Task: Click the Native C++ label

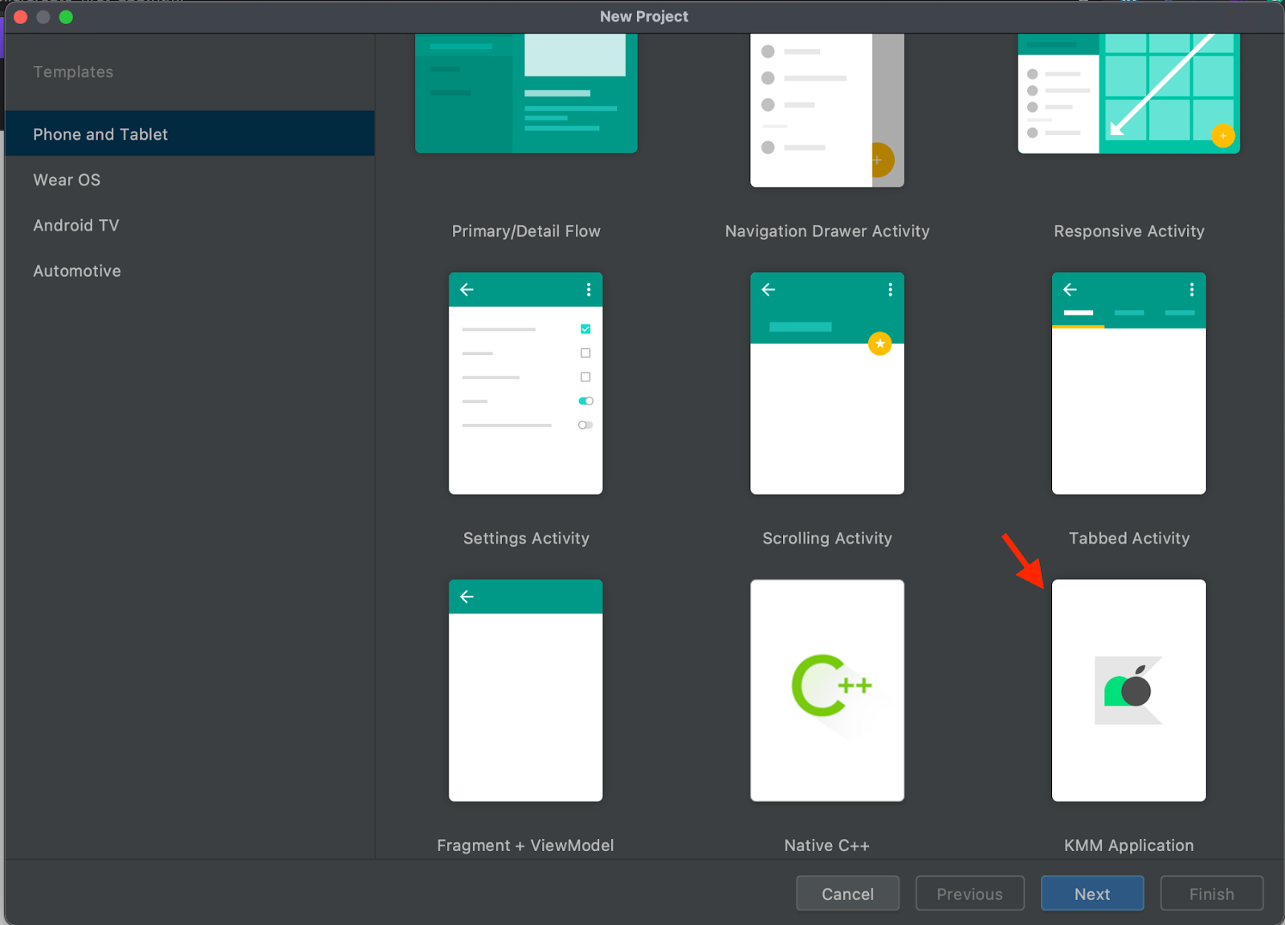Action: click(826, 846)
